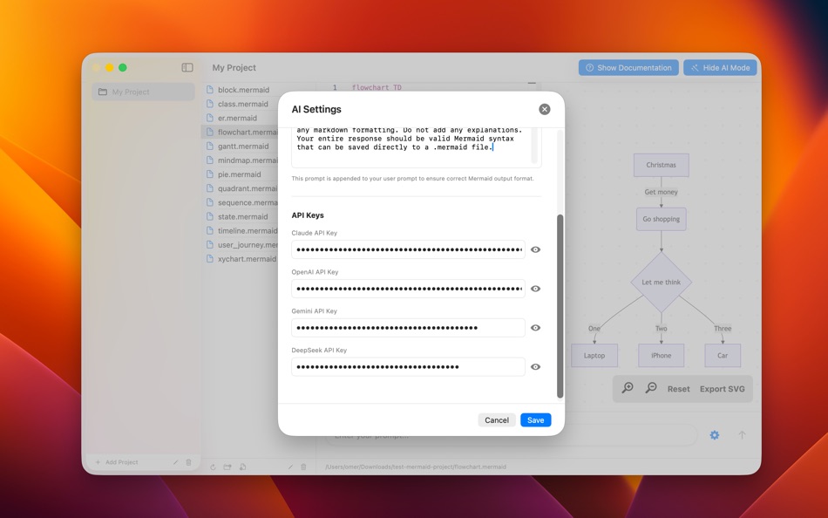828x518 pixels.
Task: Edit the file with the pencil icon
Action: [290, 467]
